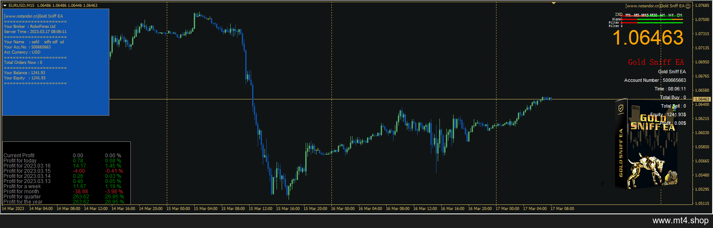Open the chart menu triangle beside EURUSD,M15
The image size is (713, 228).
(5, 6)
